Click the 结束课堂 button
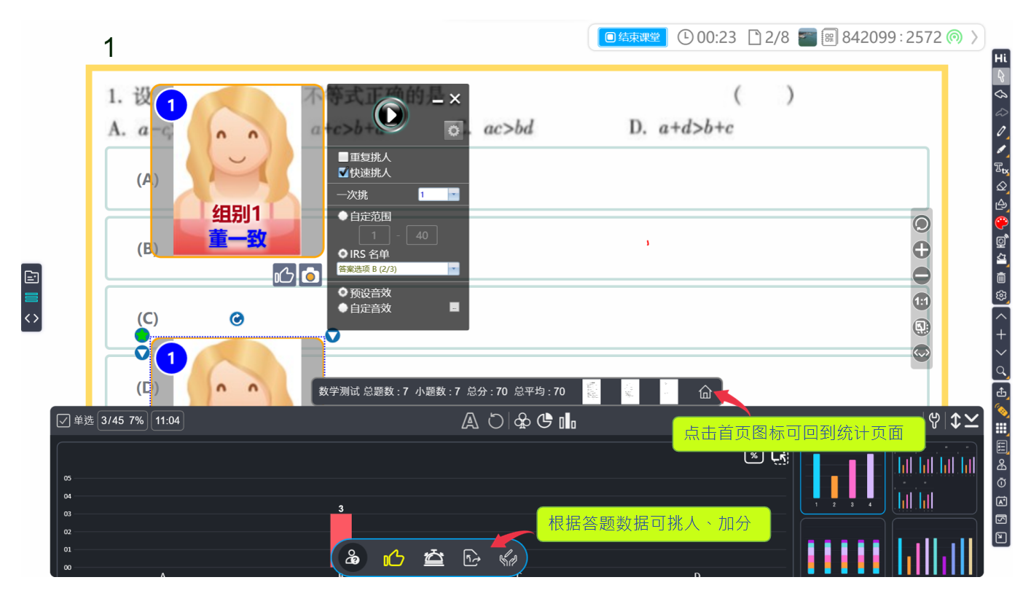This screenshot has width=1031, height=596. tap(633, 37)
